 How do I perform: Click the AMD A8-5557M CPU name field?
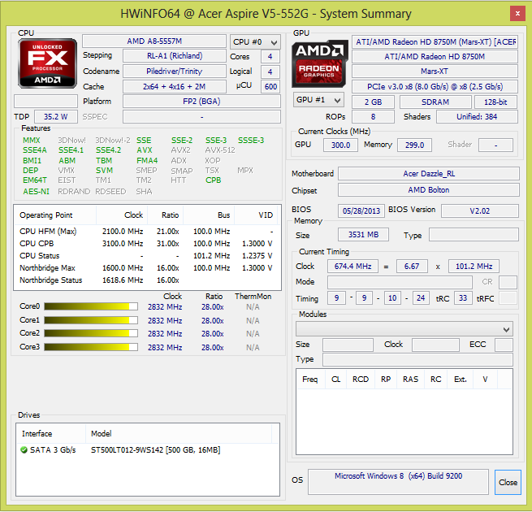pos(154,41)
